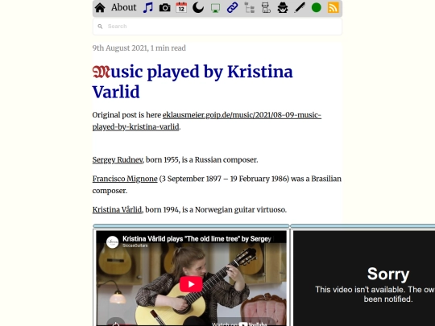Follow the eklausmeier.goip.de original post link
The height and width of the screenshot is (326, 435).
pos(207,121)
